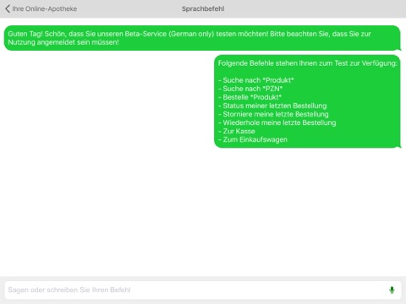The image size is (406, 304).
Task: Click 'Wiederhole meine letzte Bestellung' line
Action: pyautogui.click(x=277, y=122)
